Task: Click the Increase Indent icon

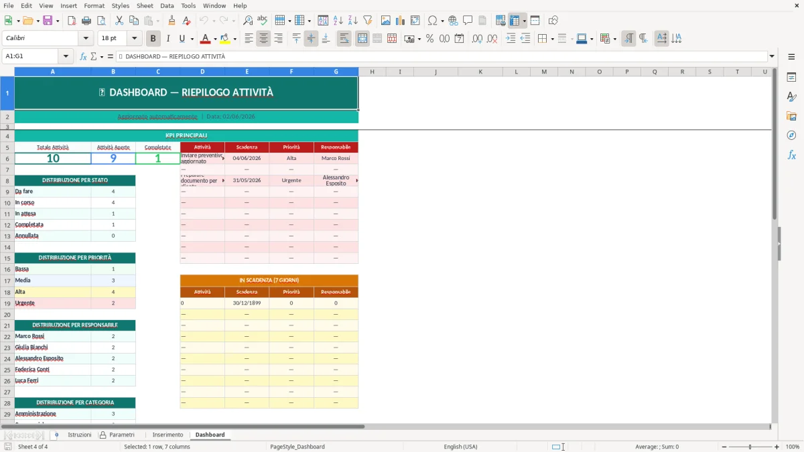Action: click(x=511, y=39)
